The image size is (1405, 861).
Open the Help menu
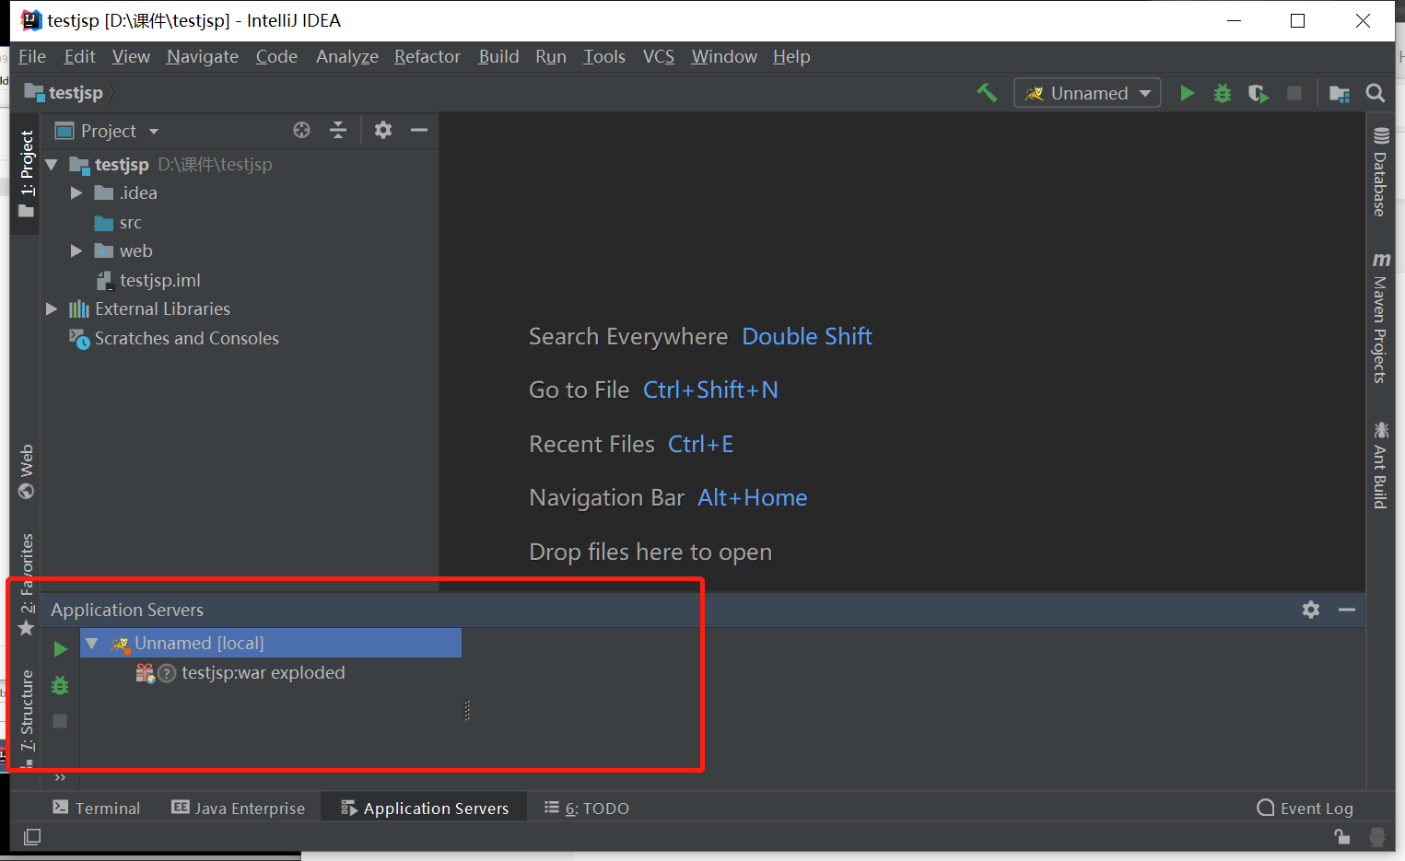pos(791,56)
